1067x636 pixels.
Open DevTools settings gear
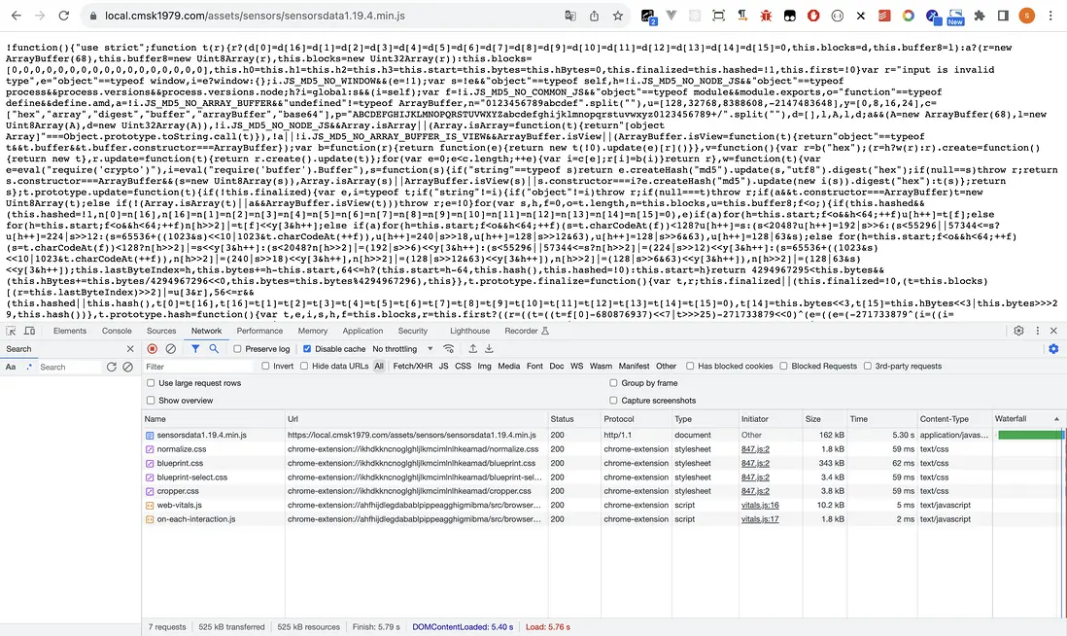[x=1018, y=331]
